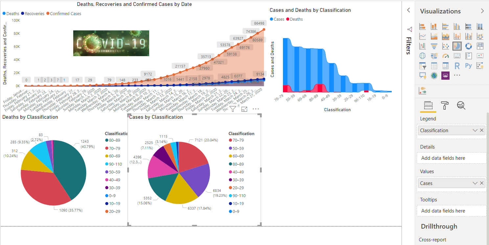Open Get more visuals ellipsis
The image size is (489, 245).
(457, 75)
